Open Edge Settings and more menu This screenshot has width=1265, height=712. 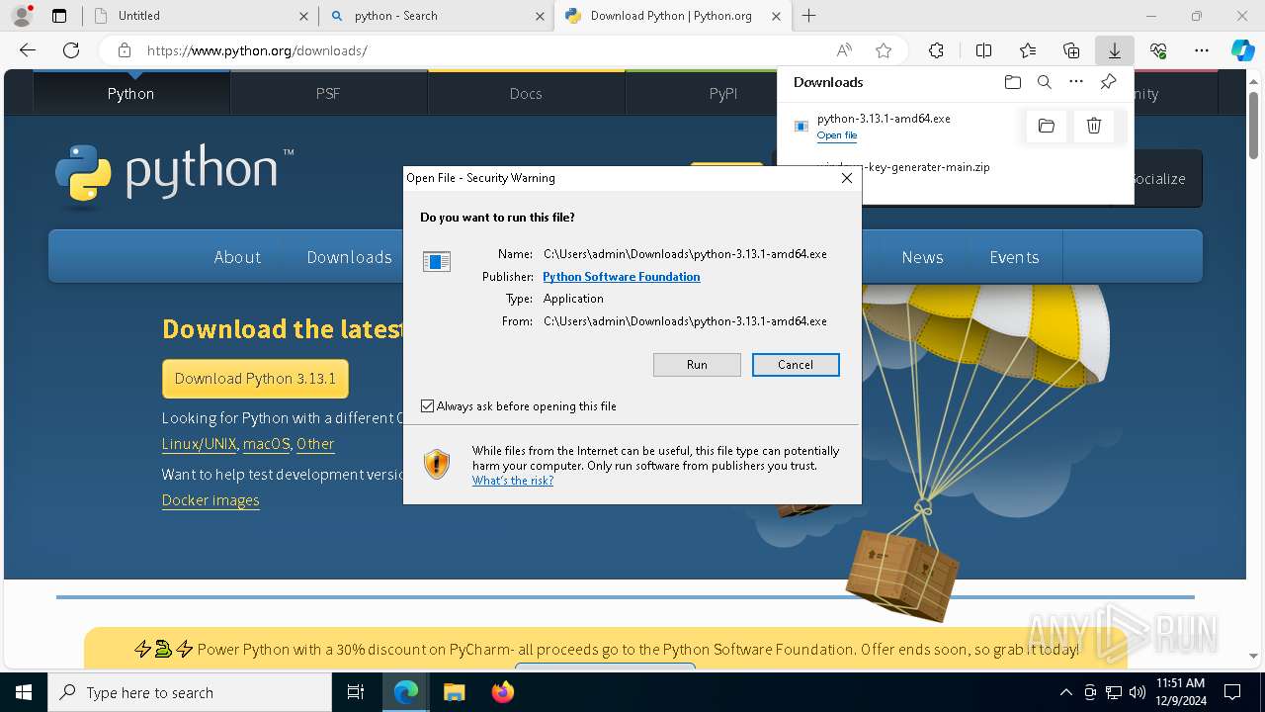(x=1202, y=50)
